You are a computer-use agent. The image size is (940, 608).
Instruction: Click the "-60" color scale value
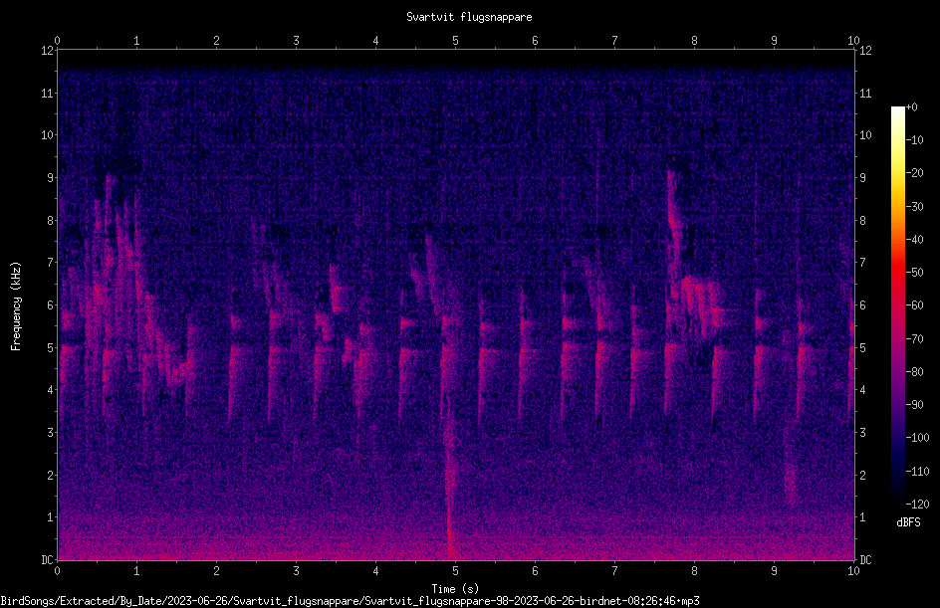914,305
